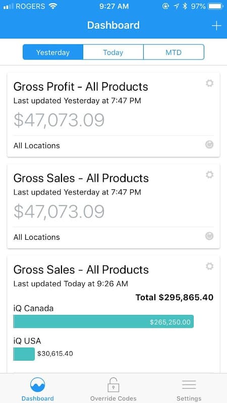This screenshot has width=227, height=403.
Task: Tap All Locations row in Gross Profit card
Action: [113, 146]
